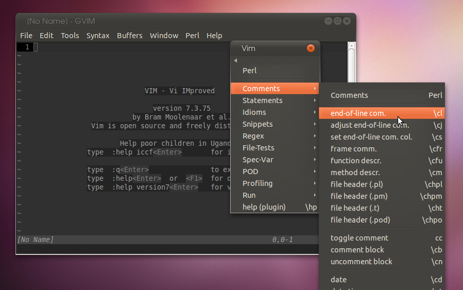This screenshot has height=290, width=463.
Task: Expand the Profiling submenu
Action: [275, 183]
